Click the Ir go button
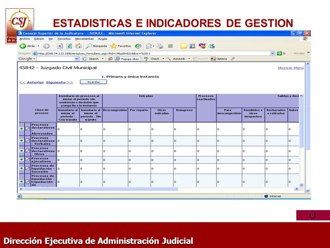The image size is (330, 248). coord(281,53)
